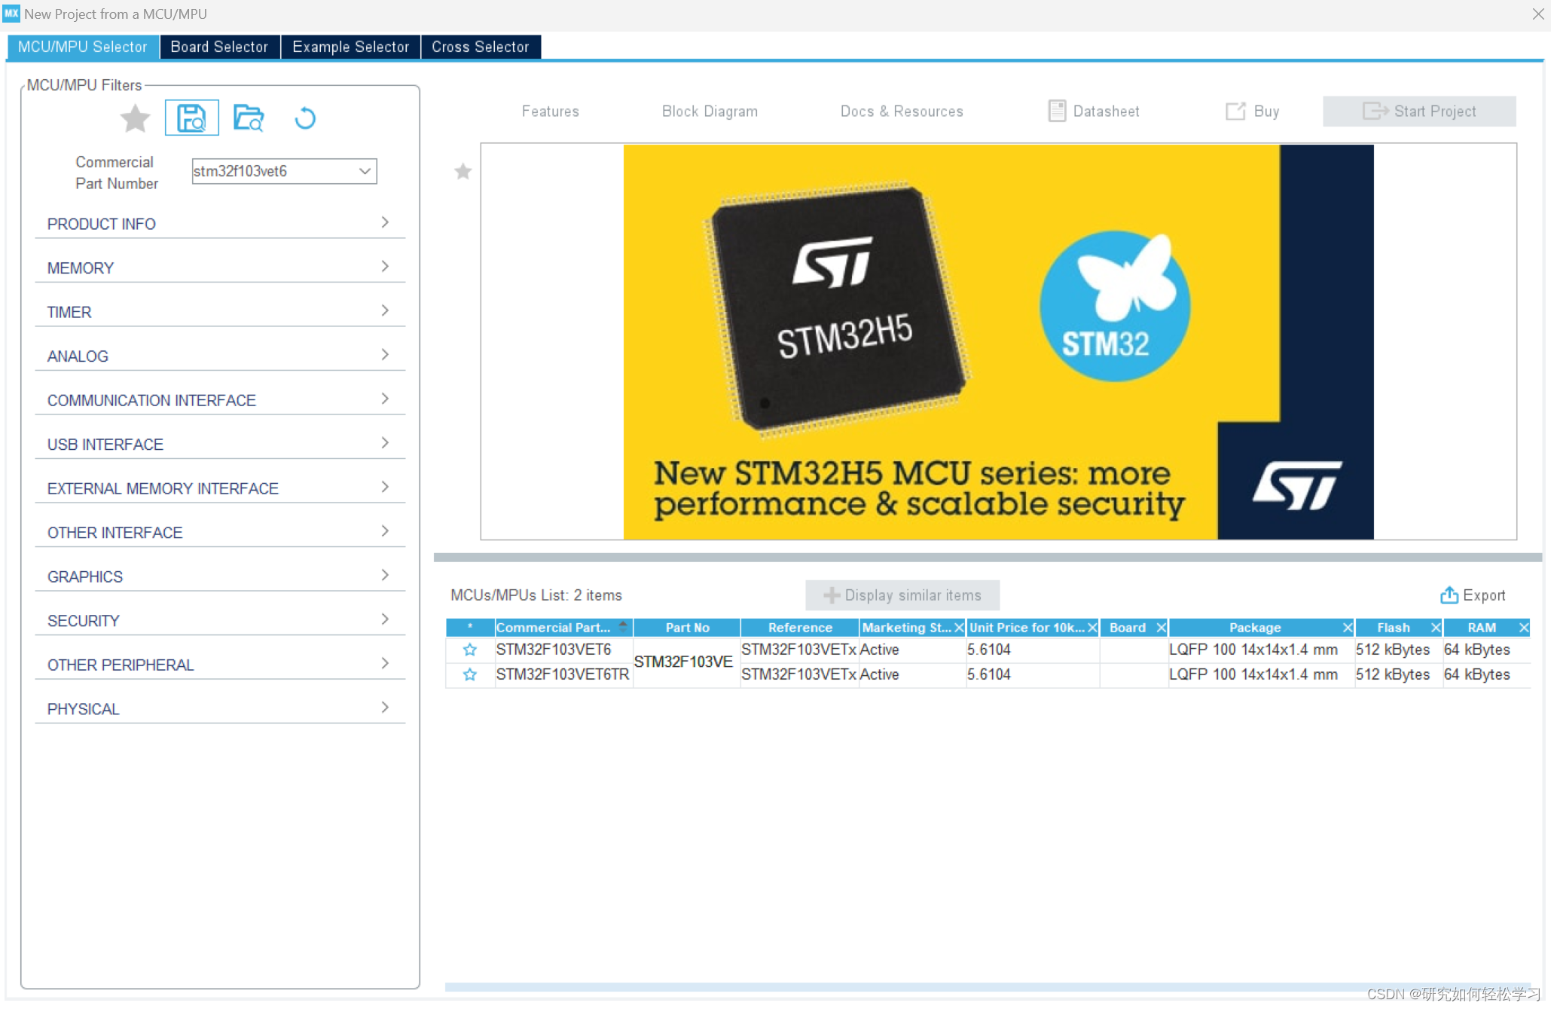Toggle the gray favorite star beside the banner
The width and height of the screenshot is (1551, 1009).
pos(463,172)
